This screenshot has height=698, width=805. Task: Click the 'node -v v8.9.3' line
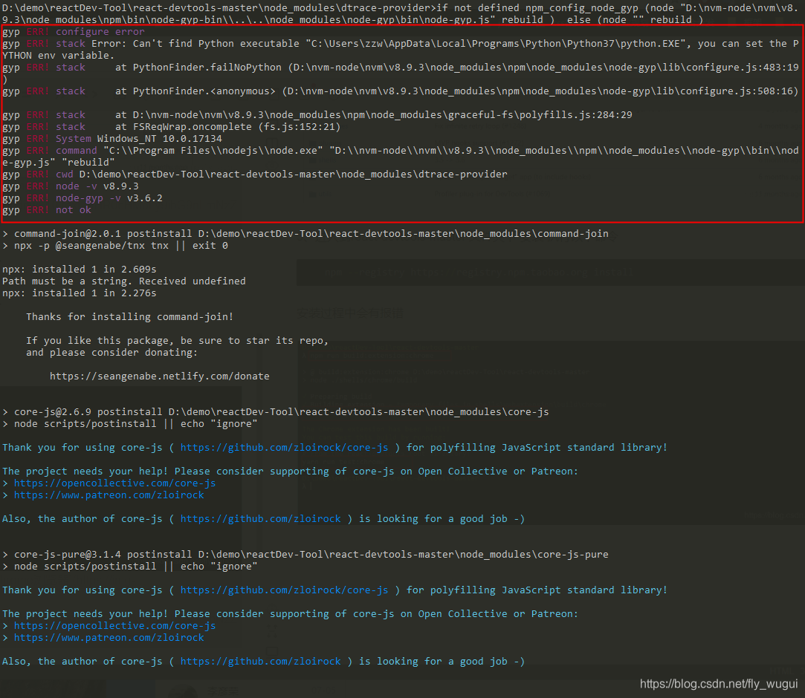pyautogui.click(x=71, y=186)
